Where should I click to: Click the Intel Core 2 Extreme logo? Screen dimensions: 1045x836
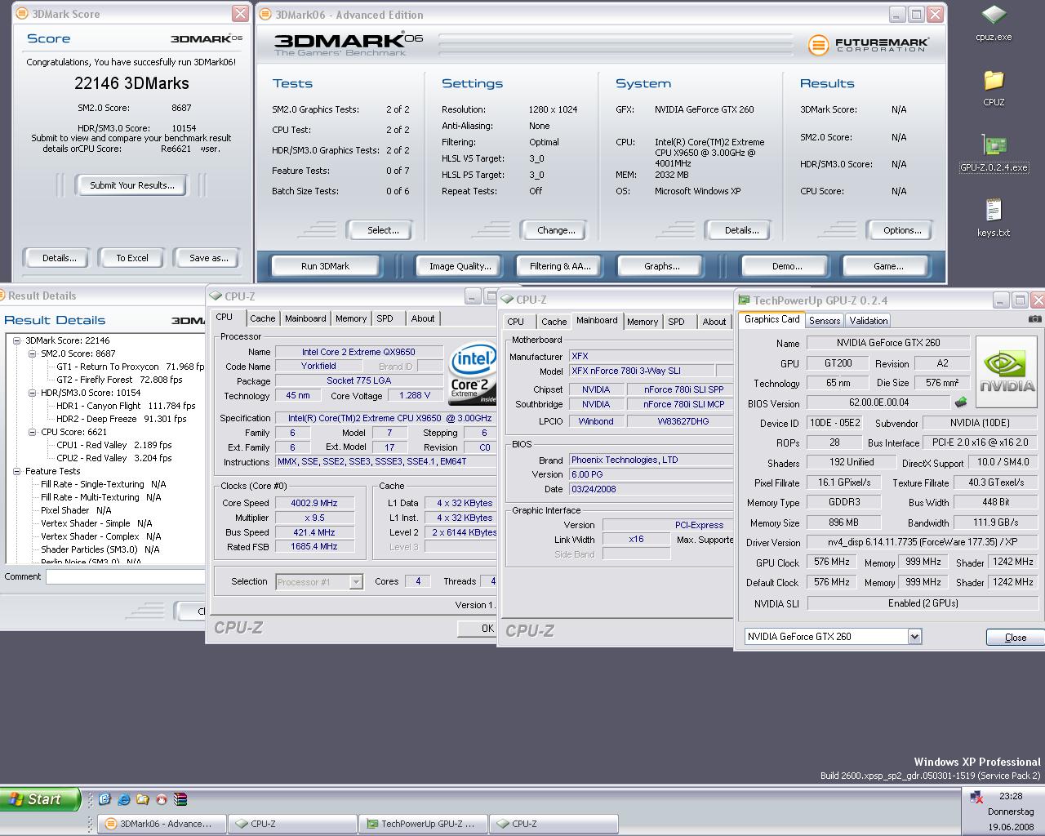coord(473,374)
